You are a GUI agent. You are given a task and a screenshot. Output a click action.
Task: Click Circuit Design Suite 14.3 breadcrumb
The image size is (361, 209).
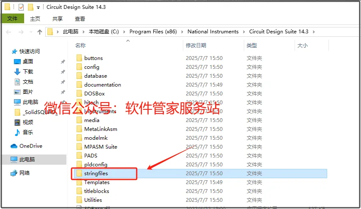[x=279, y=32]
